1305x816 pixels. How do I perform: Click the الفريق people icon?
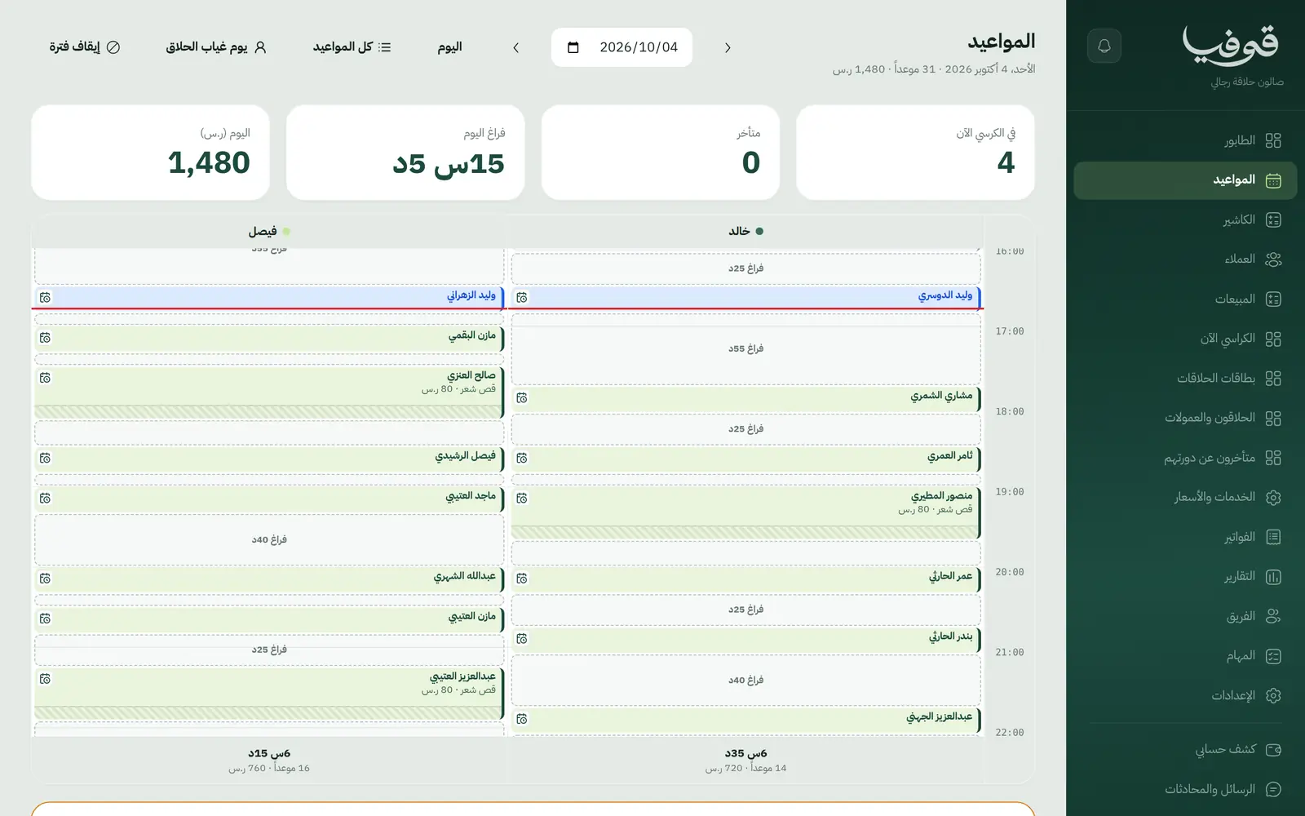1273,616
